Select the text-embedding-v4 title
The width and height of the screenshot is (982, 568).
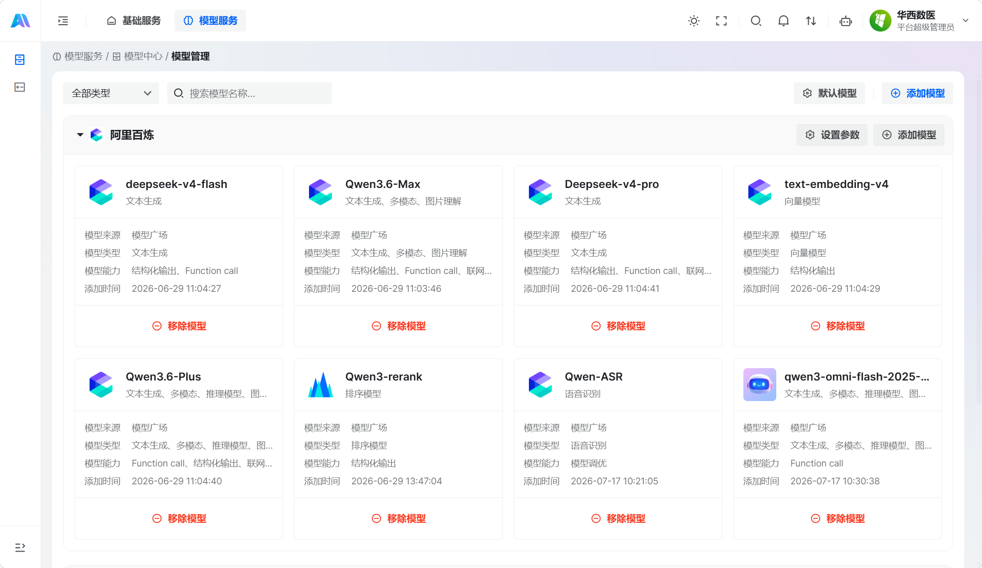click(836, 184)
